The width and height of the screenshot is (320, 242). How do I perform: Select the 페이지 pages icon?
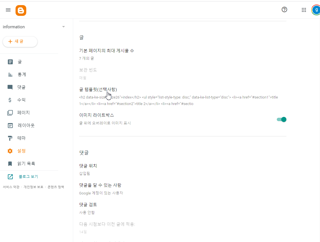[x=10, y=112]
